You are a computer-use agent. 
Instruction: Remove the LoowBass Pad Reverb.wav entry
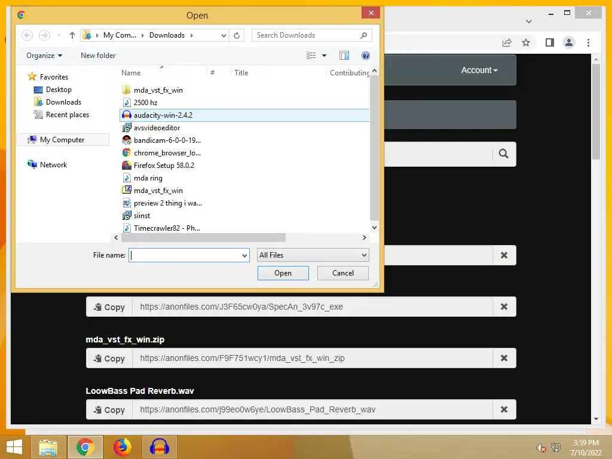point(504,410)
